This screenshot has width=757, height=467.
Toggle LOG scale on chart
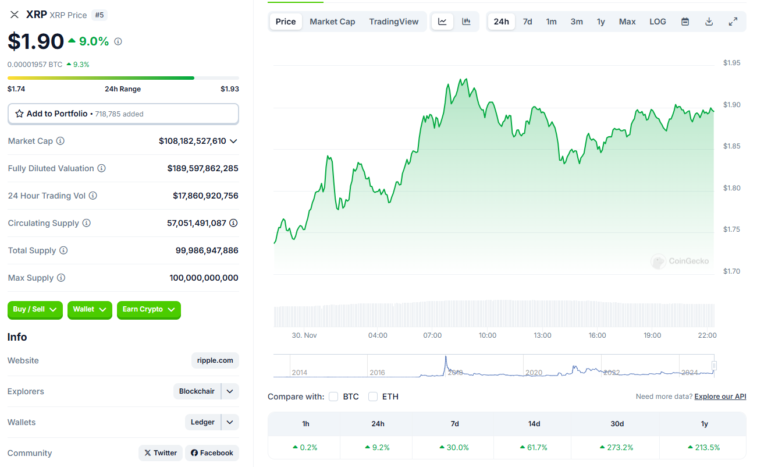click(x=658, y=22)
